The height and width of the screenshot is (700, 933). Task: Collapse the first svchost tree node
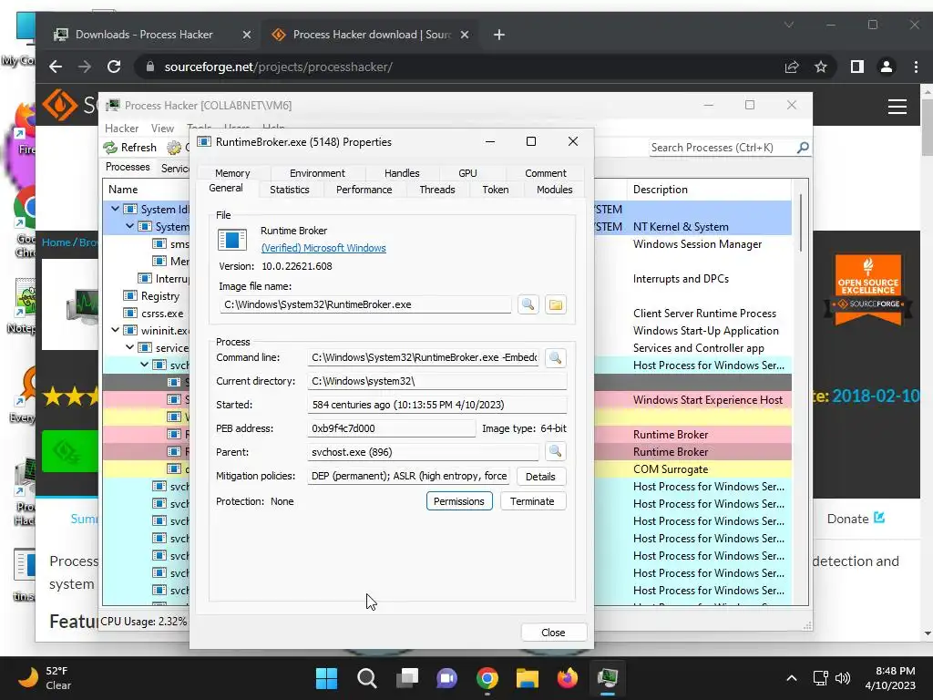(x=145, y=365)
